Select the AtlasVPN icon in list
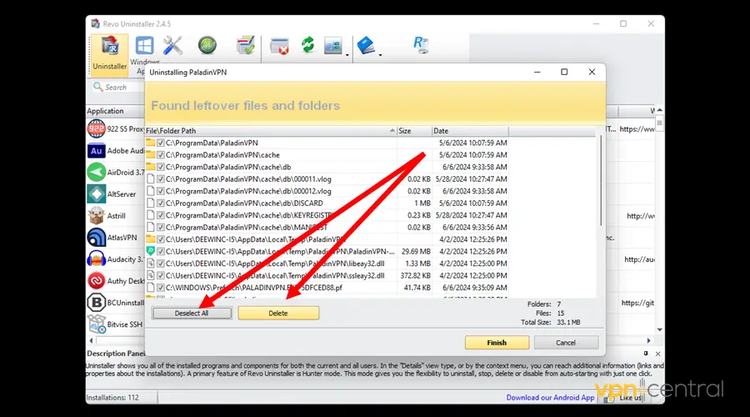 coord(96,238)
